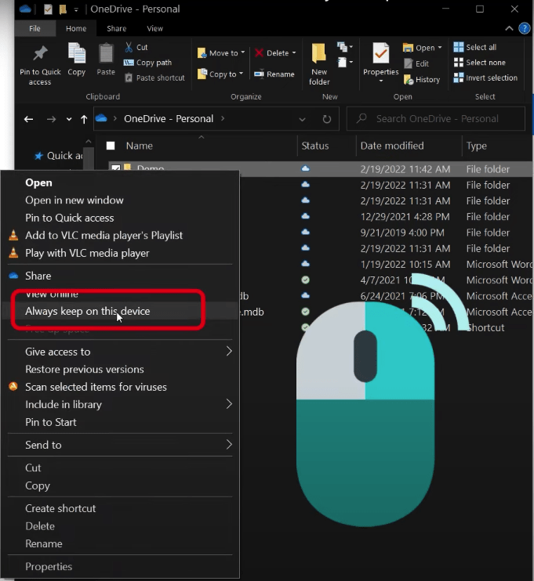Click the Up one level arrow

point(84,119)
